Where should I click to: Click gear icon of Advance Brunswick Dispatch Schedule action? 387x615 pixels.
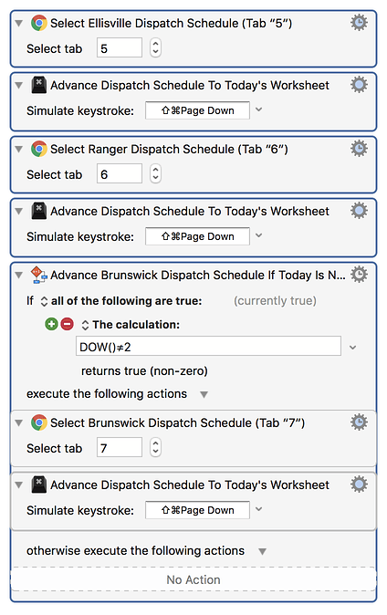[359, 274]
